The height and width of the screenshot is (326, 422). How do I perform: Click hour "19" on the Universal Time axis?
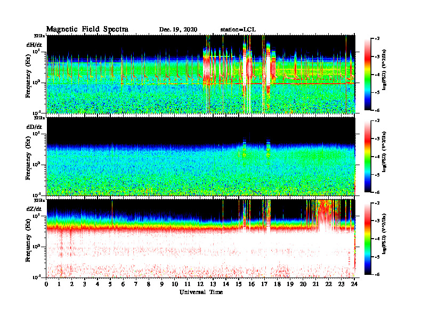click(x=290, y=284)
